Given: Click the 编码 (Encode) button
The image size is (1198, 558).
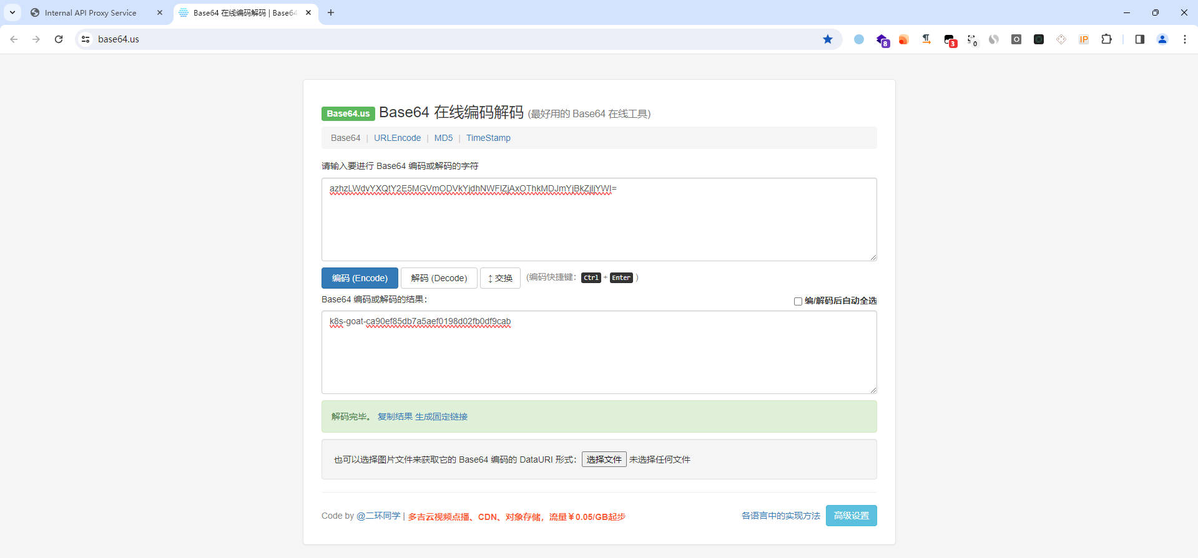Looking at the screenshot, I should click(360, 278).
